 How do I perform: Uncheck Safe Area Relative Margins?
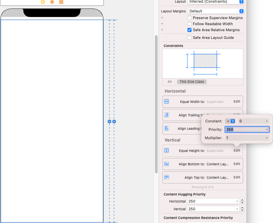[189, 30]
